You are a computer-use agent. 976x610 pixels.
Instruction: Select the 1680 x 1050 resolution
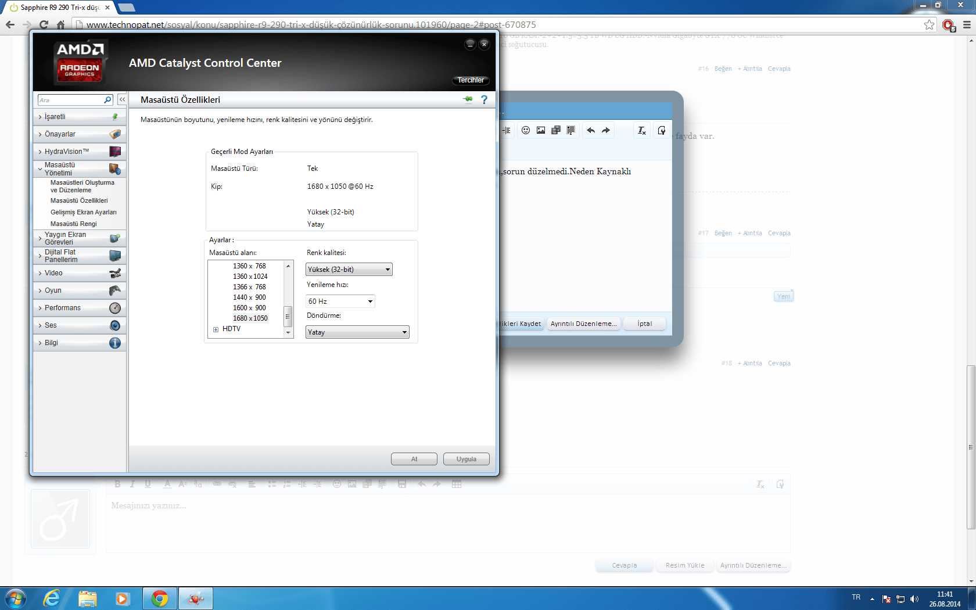[x=250, y=318]
